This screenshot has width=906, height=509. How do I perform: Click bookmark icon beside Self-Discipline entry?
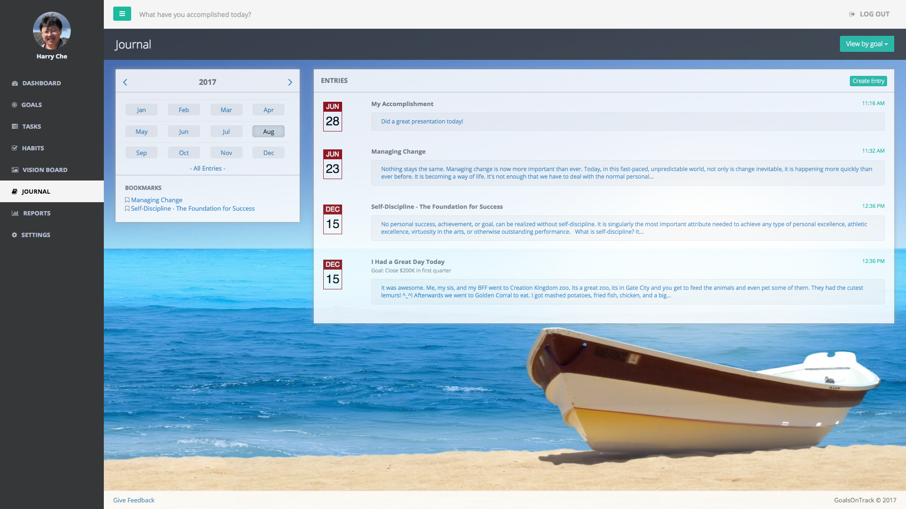(x=127, y=209)
